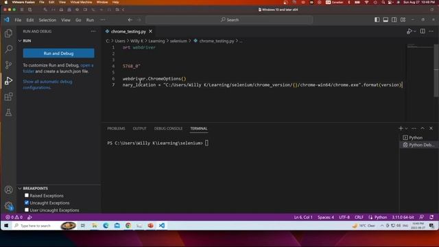Open Visual Studio Code in Windows taskbar

162,226
